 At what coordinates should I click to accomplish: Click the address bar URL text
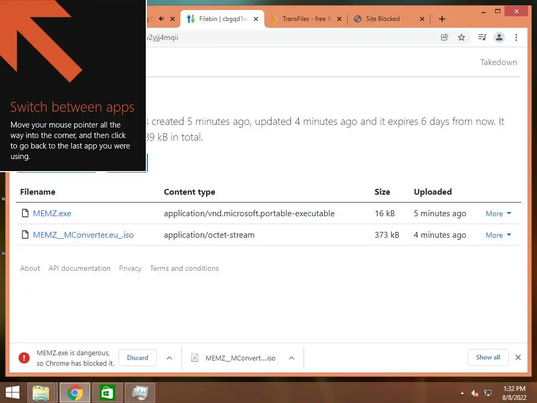[x=162, y=37]
